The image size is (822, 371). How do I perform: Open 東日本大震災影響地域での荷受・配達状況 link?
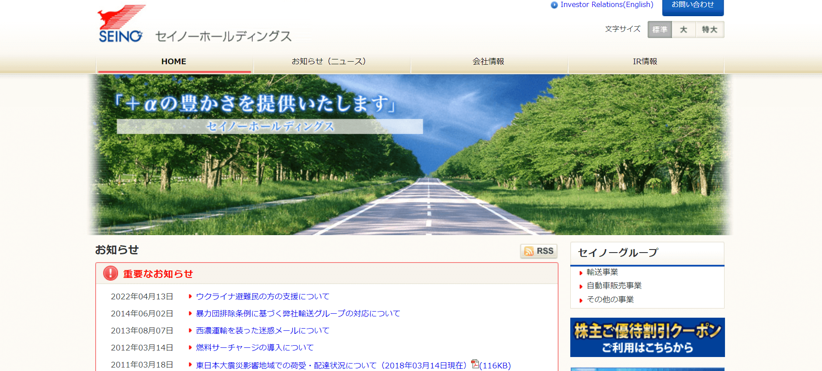(x=331, y=365)
